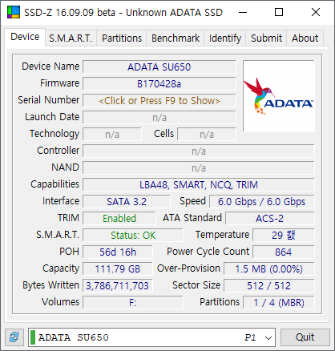Switch to the Identify tab
Viewport: 335px width, 351px height.
[225, 38]
